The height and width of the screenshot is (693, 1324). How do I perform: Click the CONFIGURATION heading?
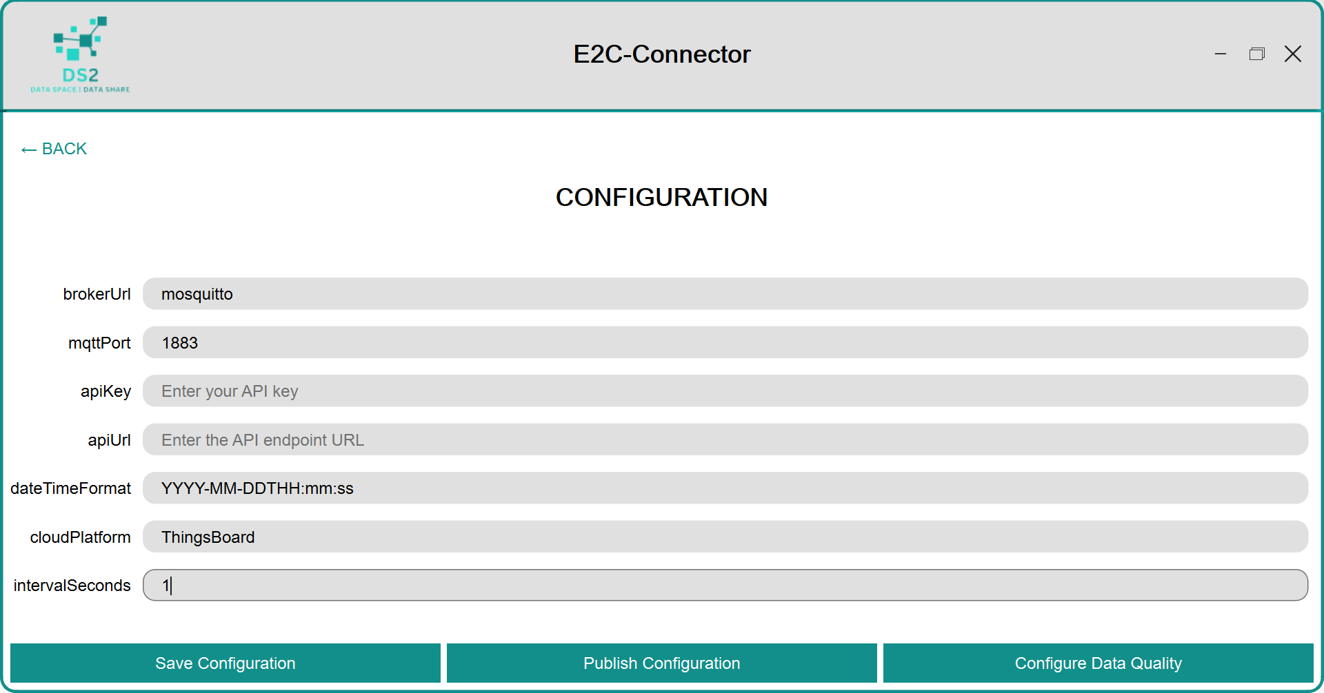point(661,198)
